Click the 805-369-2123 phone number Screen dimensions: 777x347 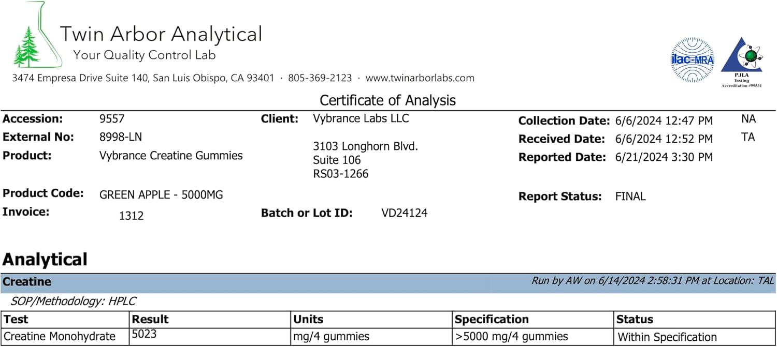[320, 78]
